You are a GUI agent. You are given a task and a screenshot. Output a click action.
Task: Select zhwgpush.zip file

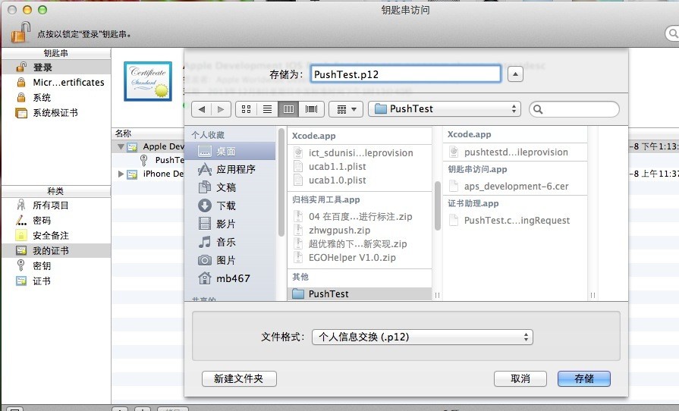[360, 231]
